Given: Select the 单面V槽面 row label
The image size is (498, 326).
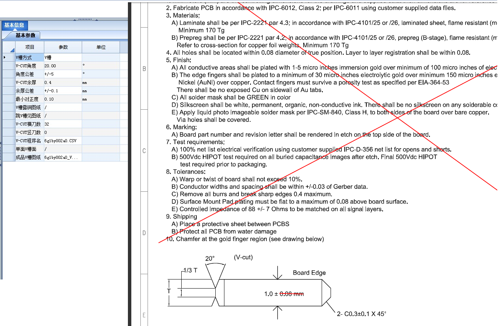Looking at the screenshot, I should pyautogui.click(x=30, y=149).
